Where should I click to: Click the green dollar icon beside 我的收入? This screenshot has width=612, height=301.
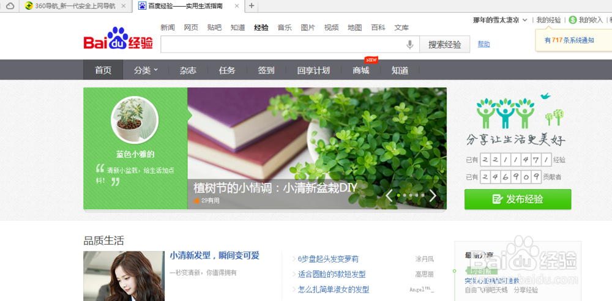pyautogui.click(x=573, y=20)
